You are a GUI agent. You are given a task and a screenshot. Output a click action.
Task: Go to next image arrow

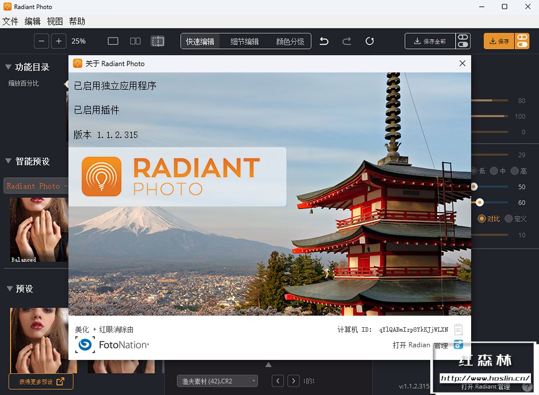(293, 381)
